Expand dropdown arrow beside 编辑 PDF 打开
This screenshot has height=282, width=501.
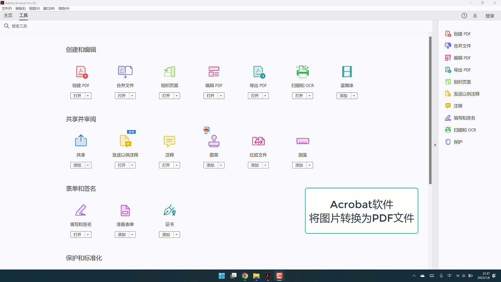221,96
